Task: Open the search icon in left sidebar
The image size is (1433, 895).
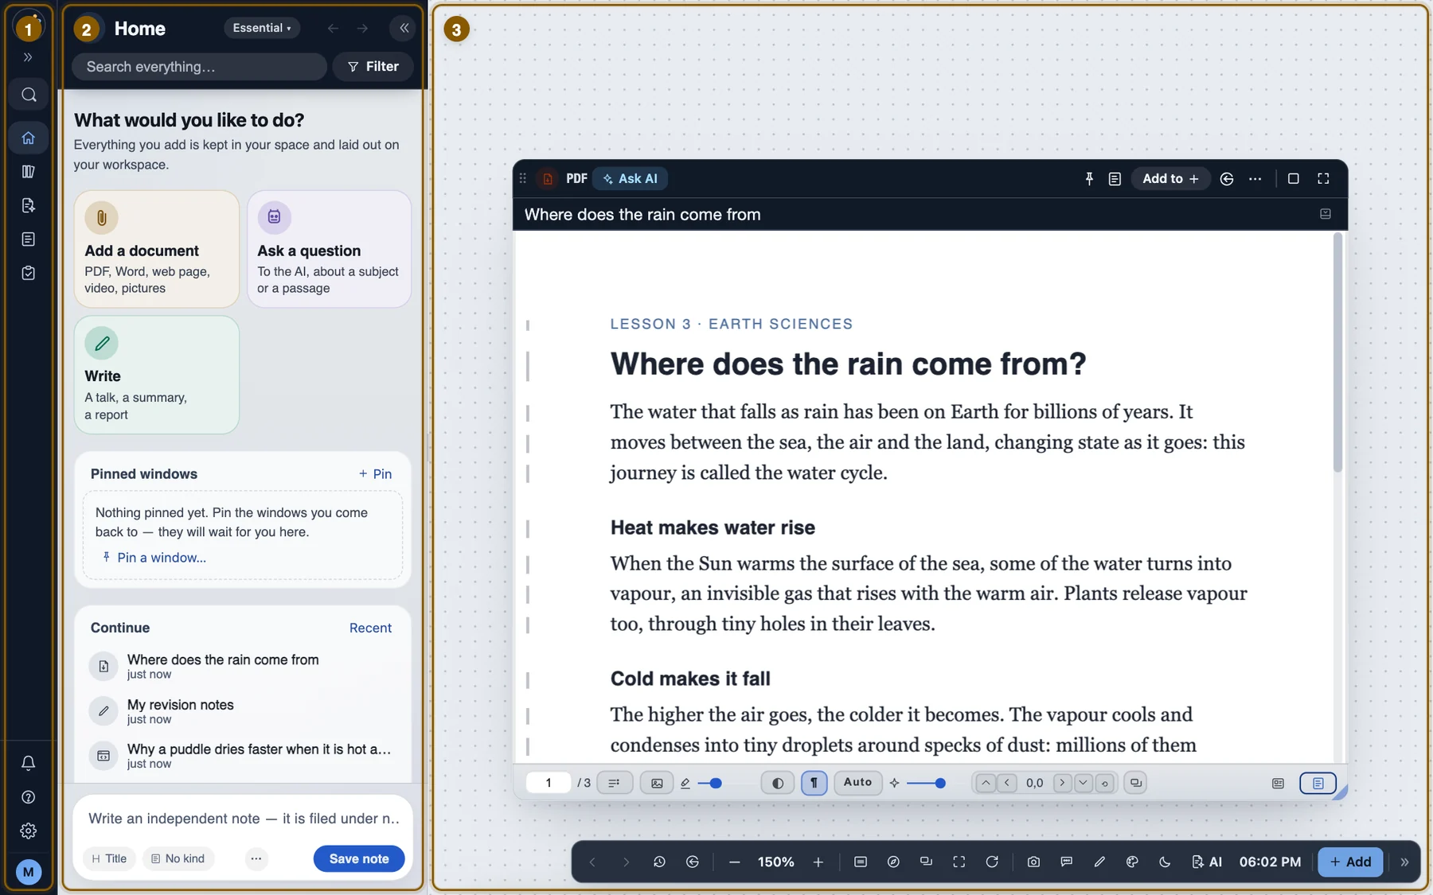Action: click(x=29, y=95)
